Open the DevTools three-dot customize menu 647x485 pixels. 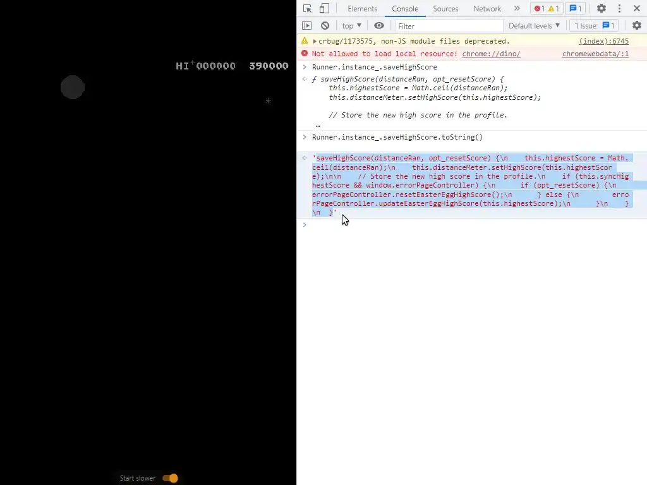coord(619,8)
